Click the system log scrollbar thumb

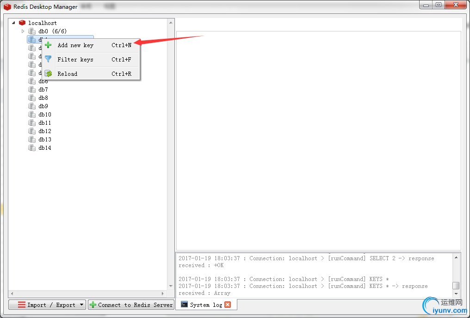point(456,285)
